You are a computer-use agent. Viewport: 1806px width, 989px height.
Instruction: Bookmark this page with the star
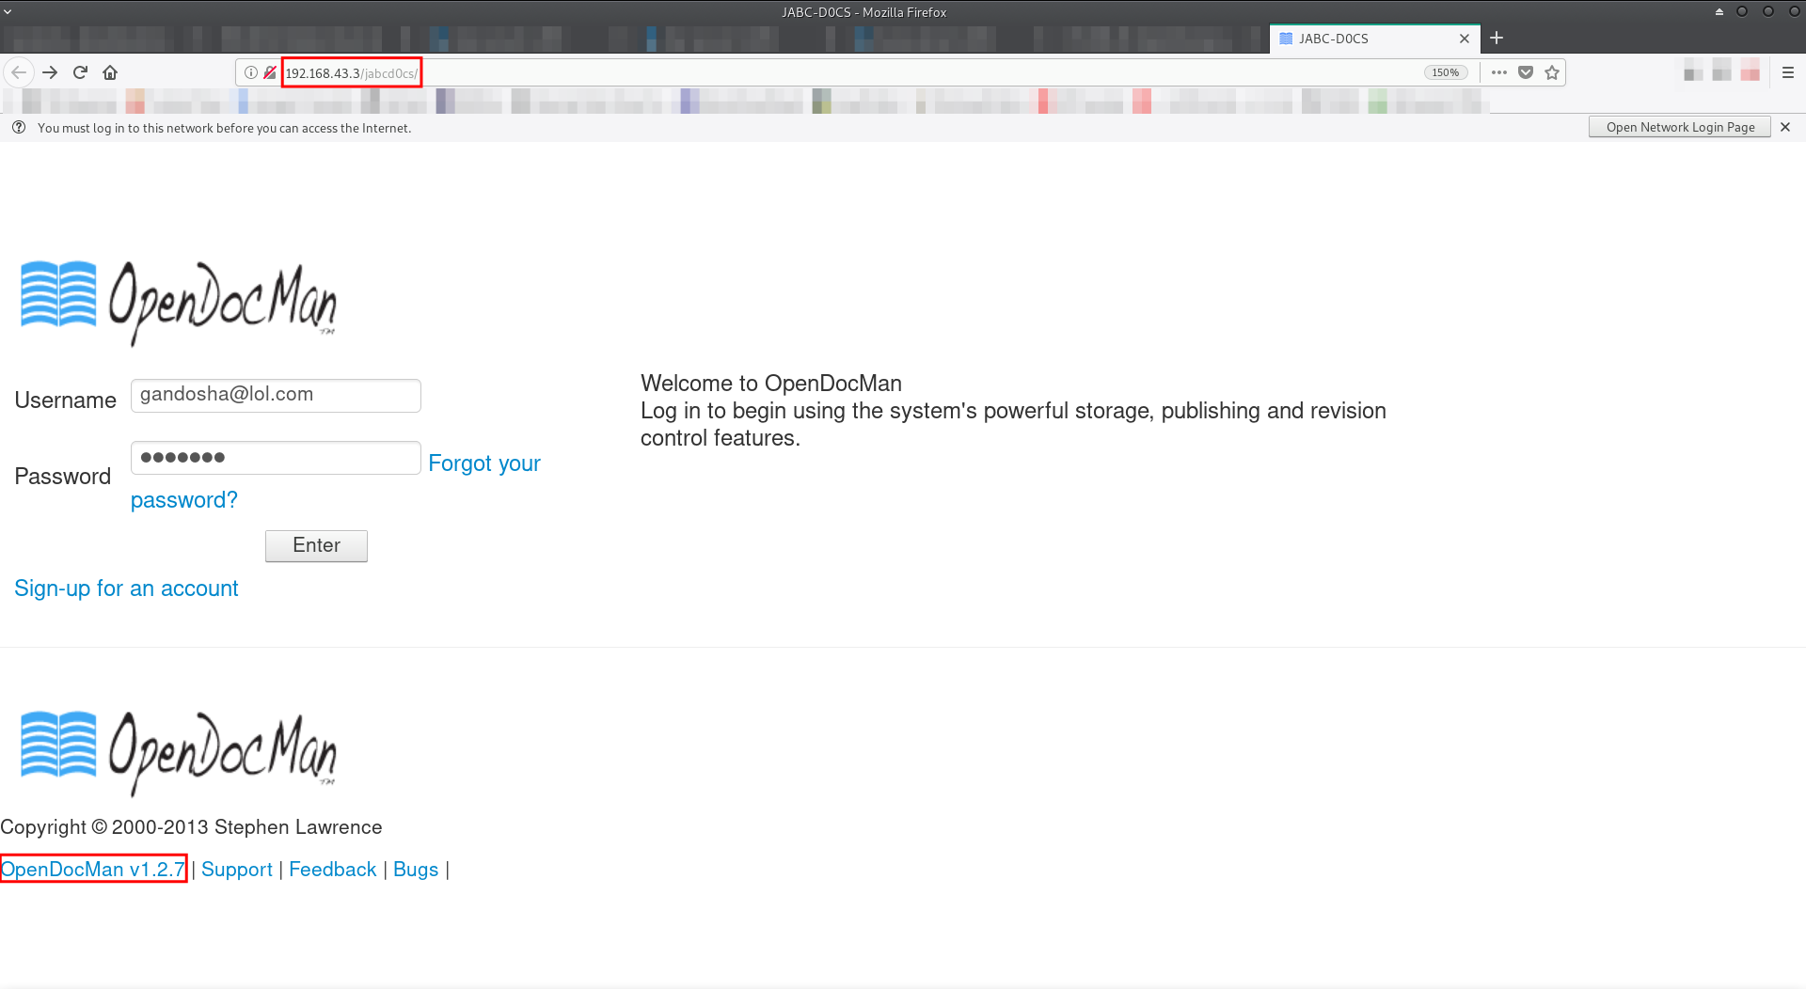(x=1552, y=72)
